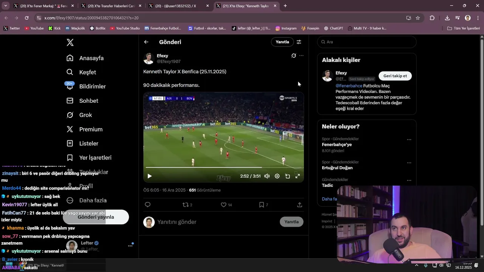Open Lefter account menu dots
The image size is (484, 272).
click(130, 246)
